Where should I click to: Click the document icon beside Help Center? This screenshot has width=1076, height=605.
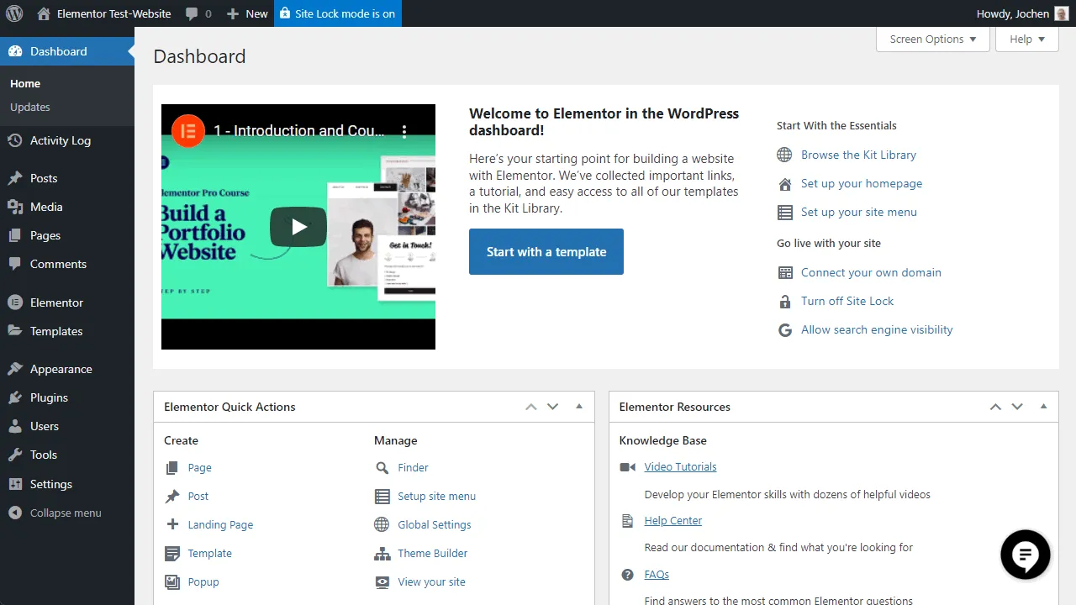[x=627, y=521]
